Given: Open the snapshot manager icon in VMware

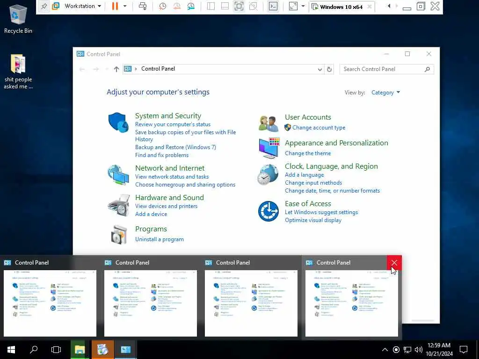Looking at the screenshot, I should (x=191, y=6).
